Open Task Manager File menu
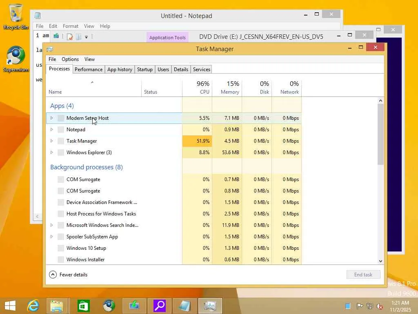 point(52,59)
